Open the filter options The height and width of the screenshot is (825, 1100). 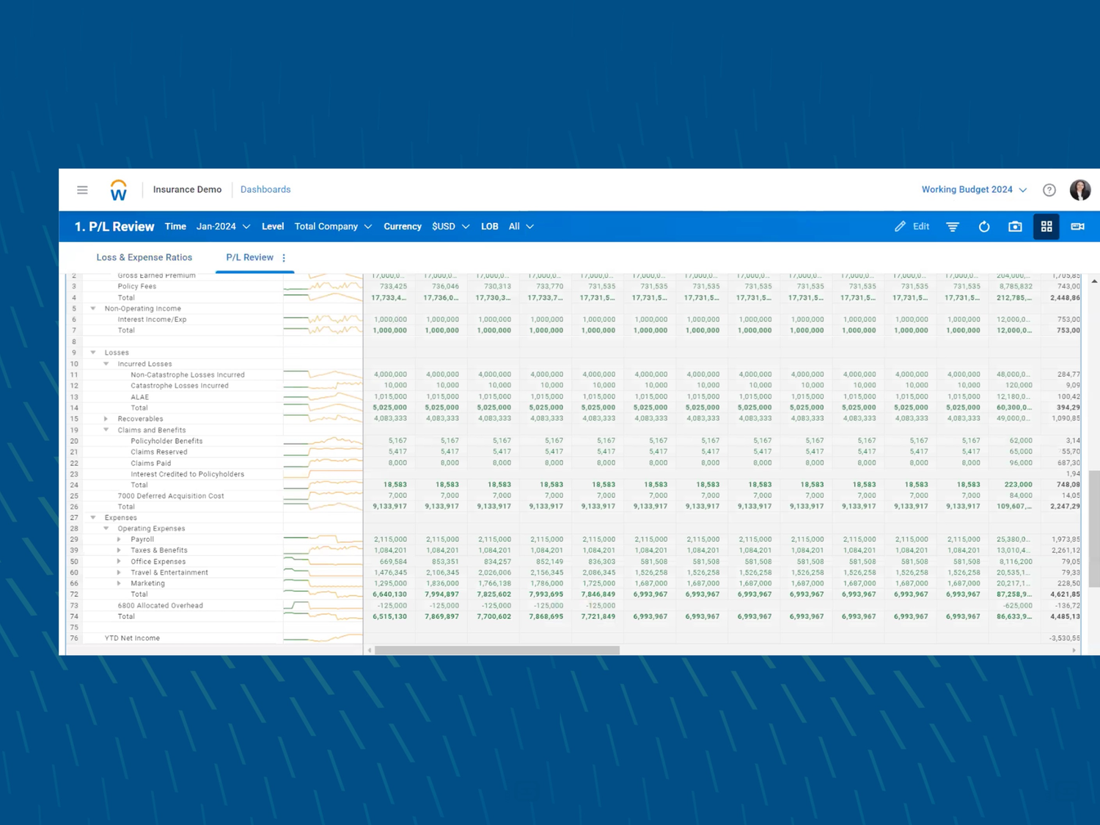[952, 227]
